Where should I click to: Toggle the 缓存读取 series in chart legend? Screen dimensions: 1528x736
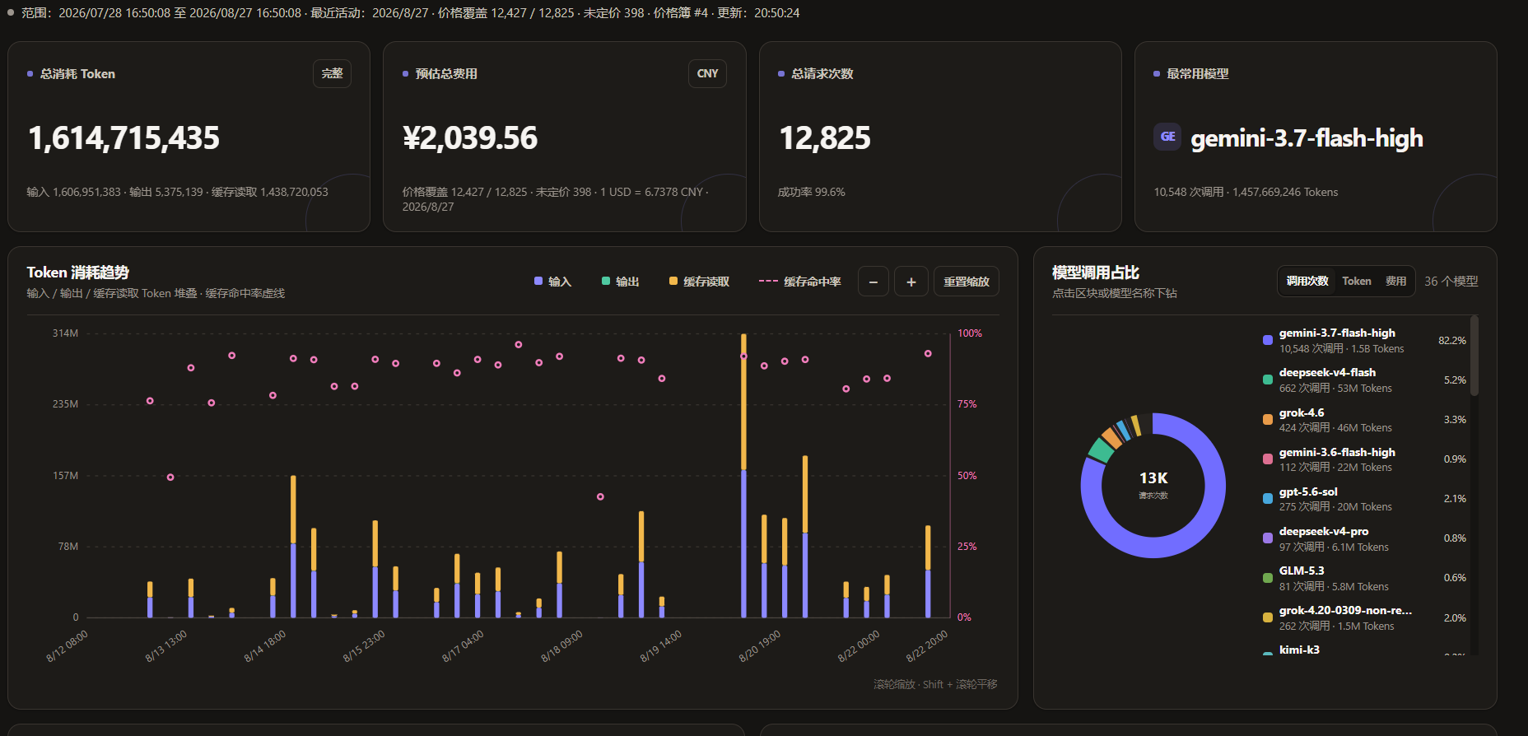(699, 282)
